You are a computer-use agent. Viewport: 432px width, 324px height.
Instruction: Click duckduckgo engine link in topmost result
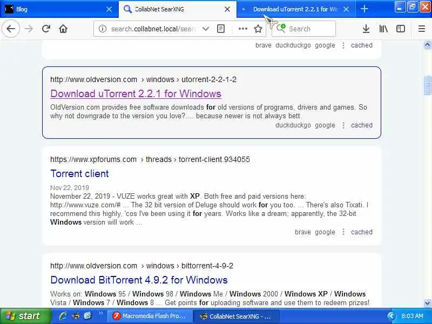pyautogui.click(x=293, y=45)
